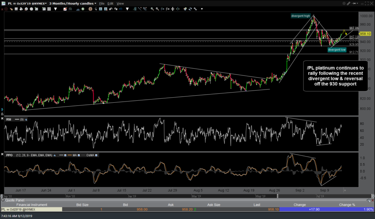Select the crosshair tool icon
The height and width of the screenshot is (219, 375).
(90, 9)
